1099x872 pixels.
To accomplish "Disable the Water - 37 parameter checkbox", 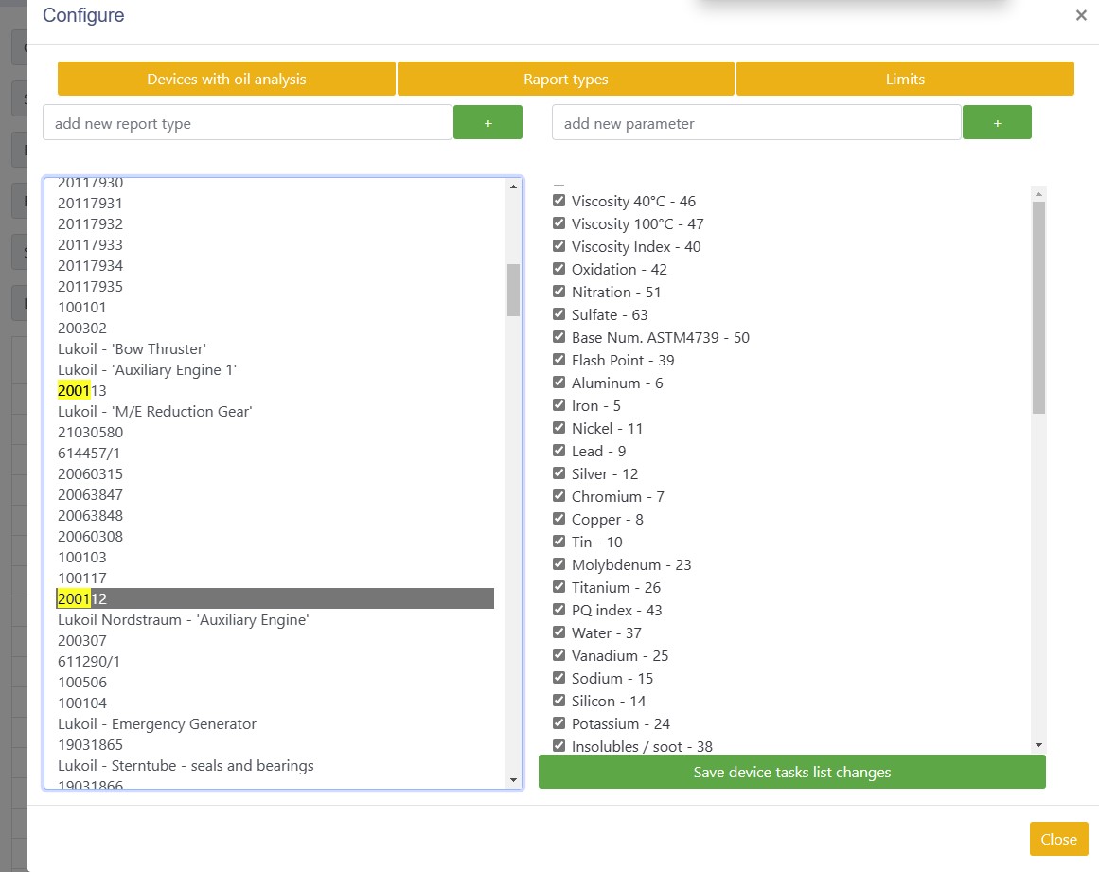I will [559, 632].
